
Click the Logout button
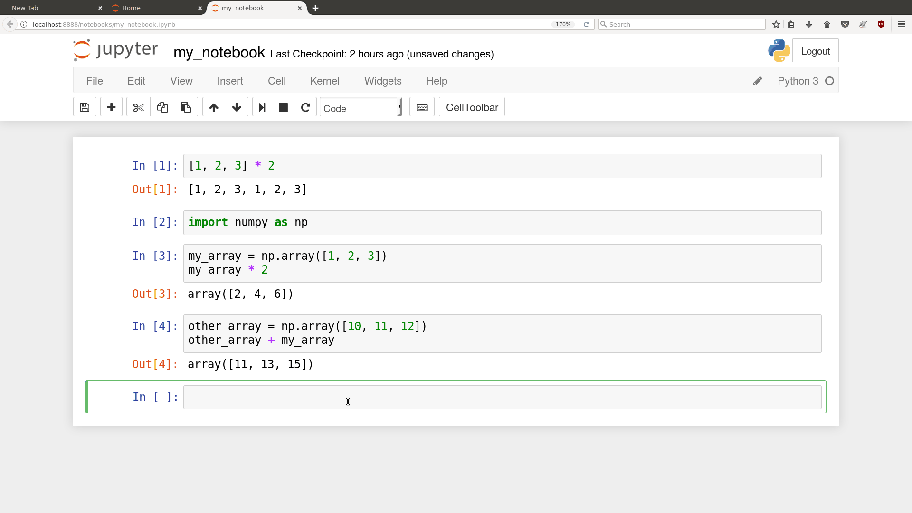pos(815,51)
